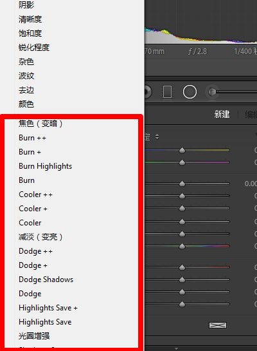Choose the Burn ++ preset

point(32,138)
